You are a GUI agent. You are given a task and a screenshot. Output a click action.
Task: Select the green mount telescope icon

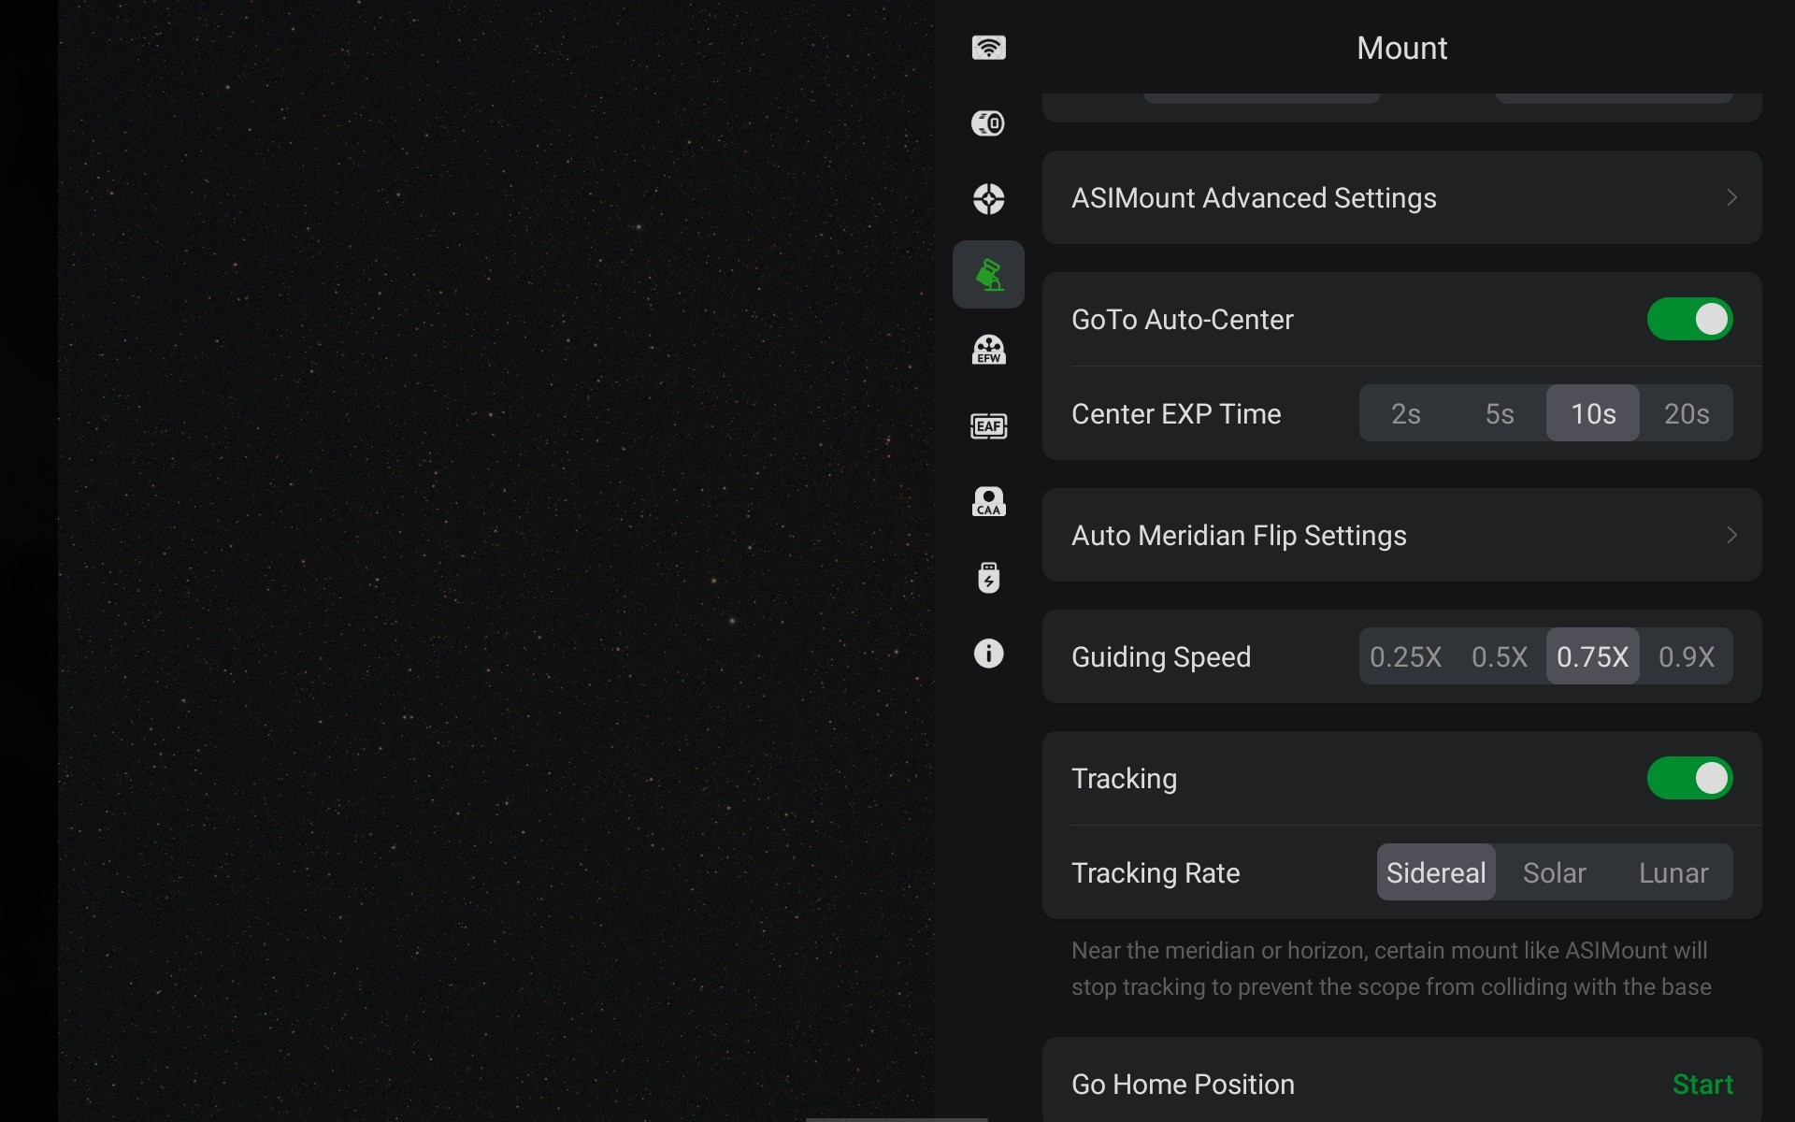pyautogui.click(x=988, y=275)
